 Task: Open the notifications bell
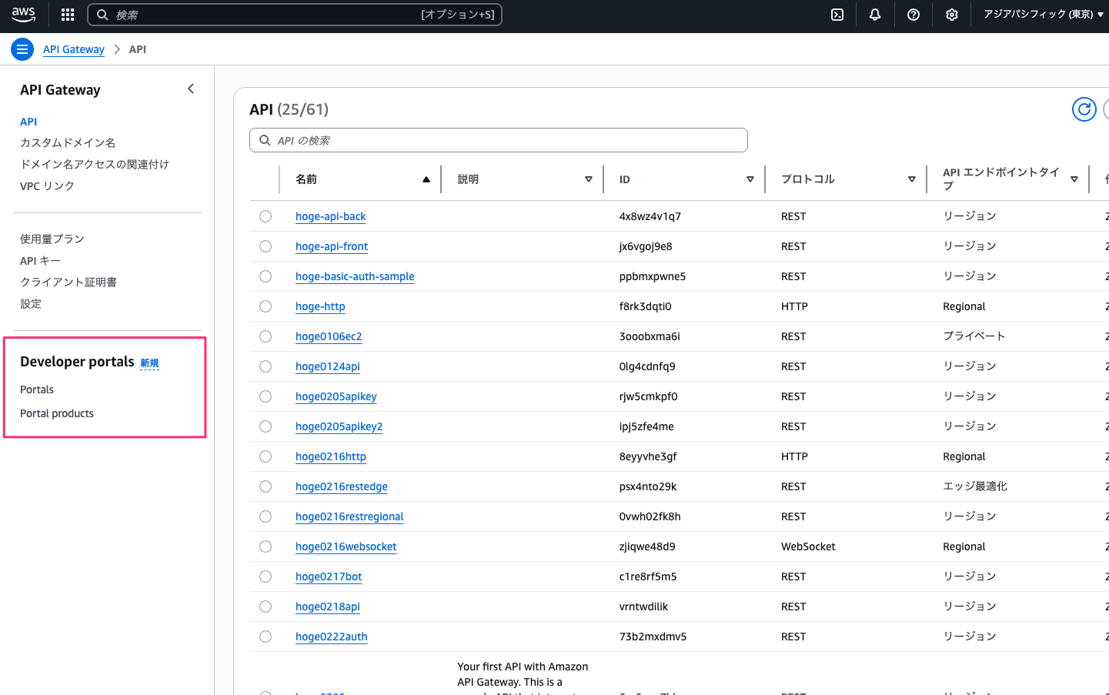(x=875, y=15)
